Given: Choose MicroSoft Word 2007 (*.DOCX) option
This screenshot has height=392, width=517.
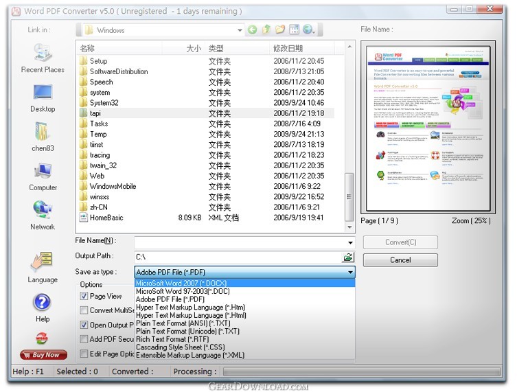Looking at the screenshot, I should click(x=245, y=284).
